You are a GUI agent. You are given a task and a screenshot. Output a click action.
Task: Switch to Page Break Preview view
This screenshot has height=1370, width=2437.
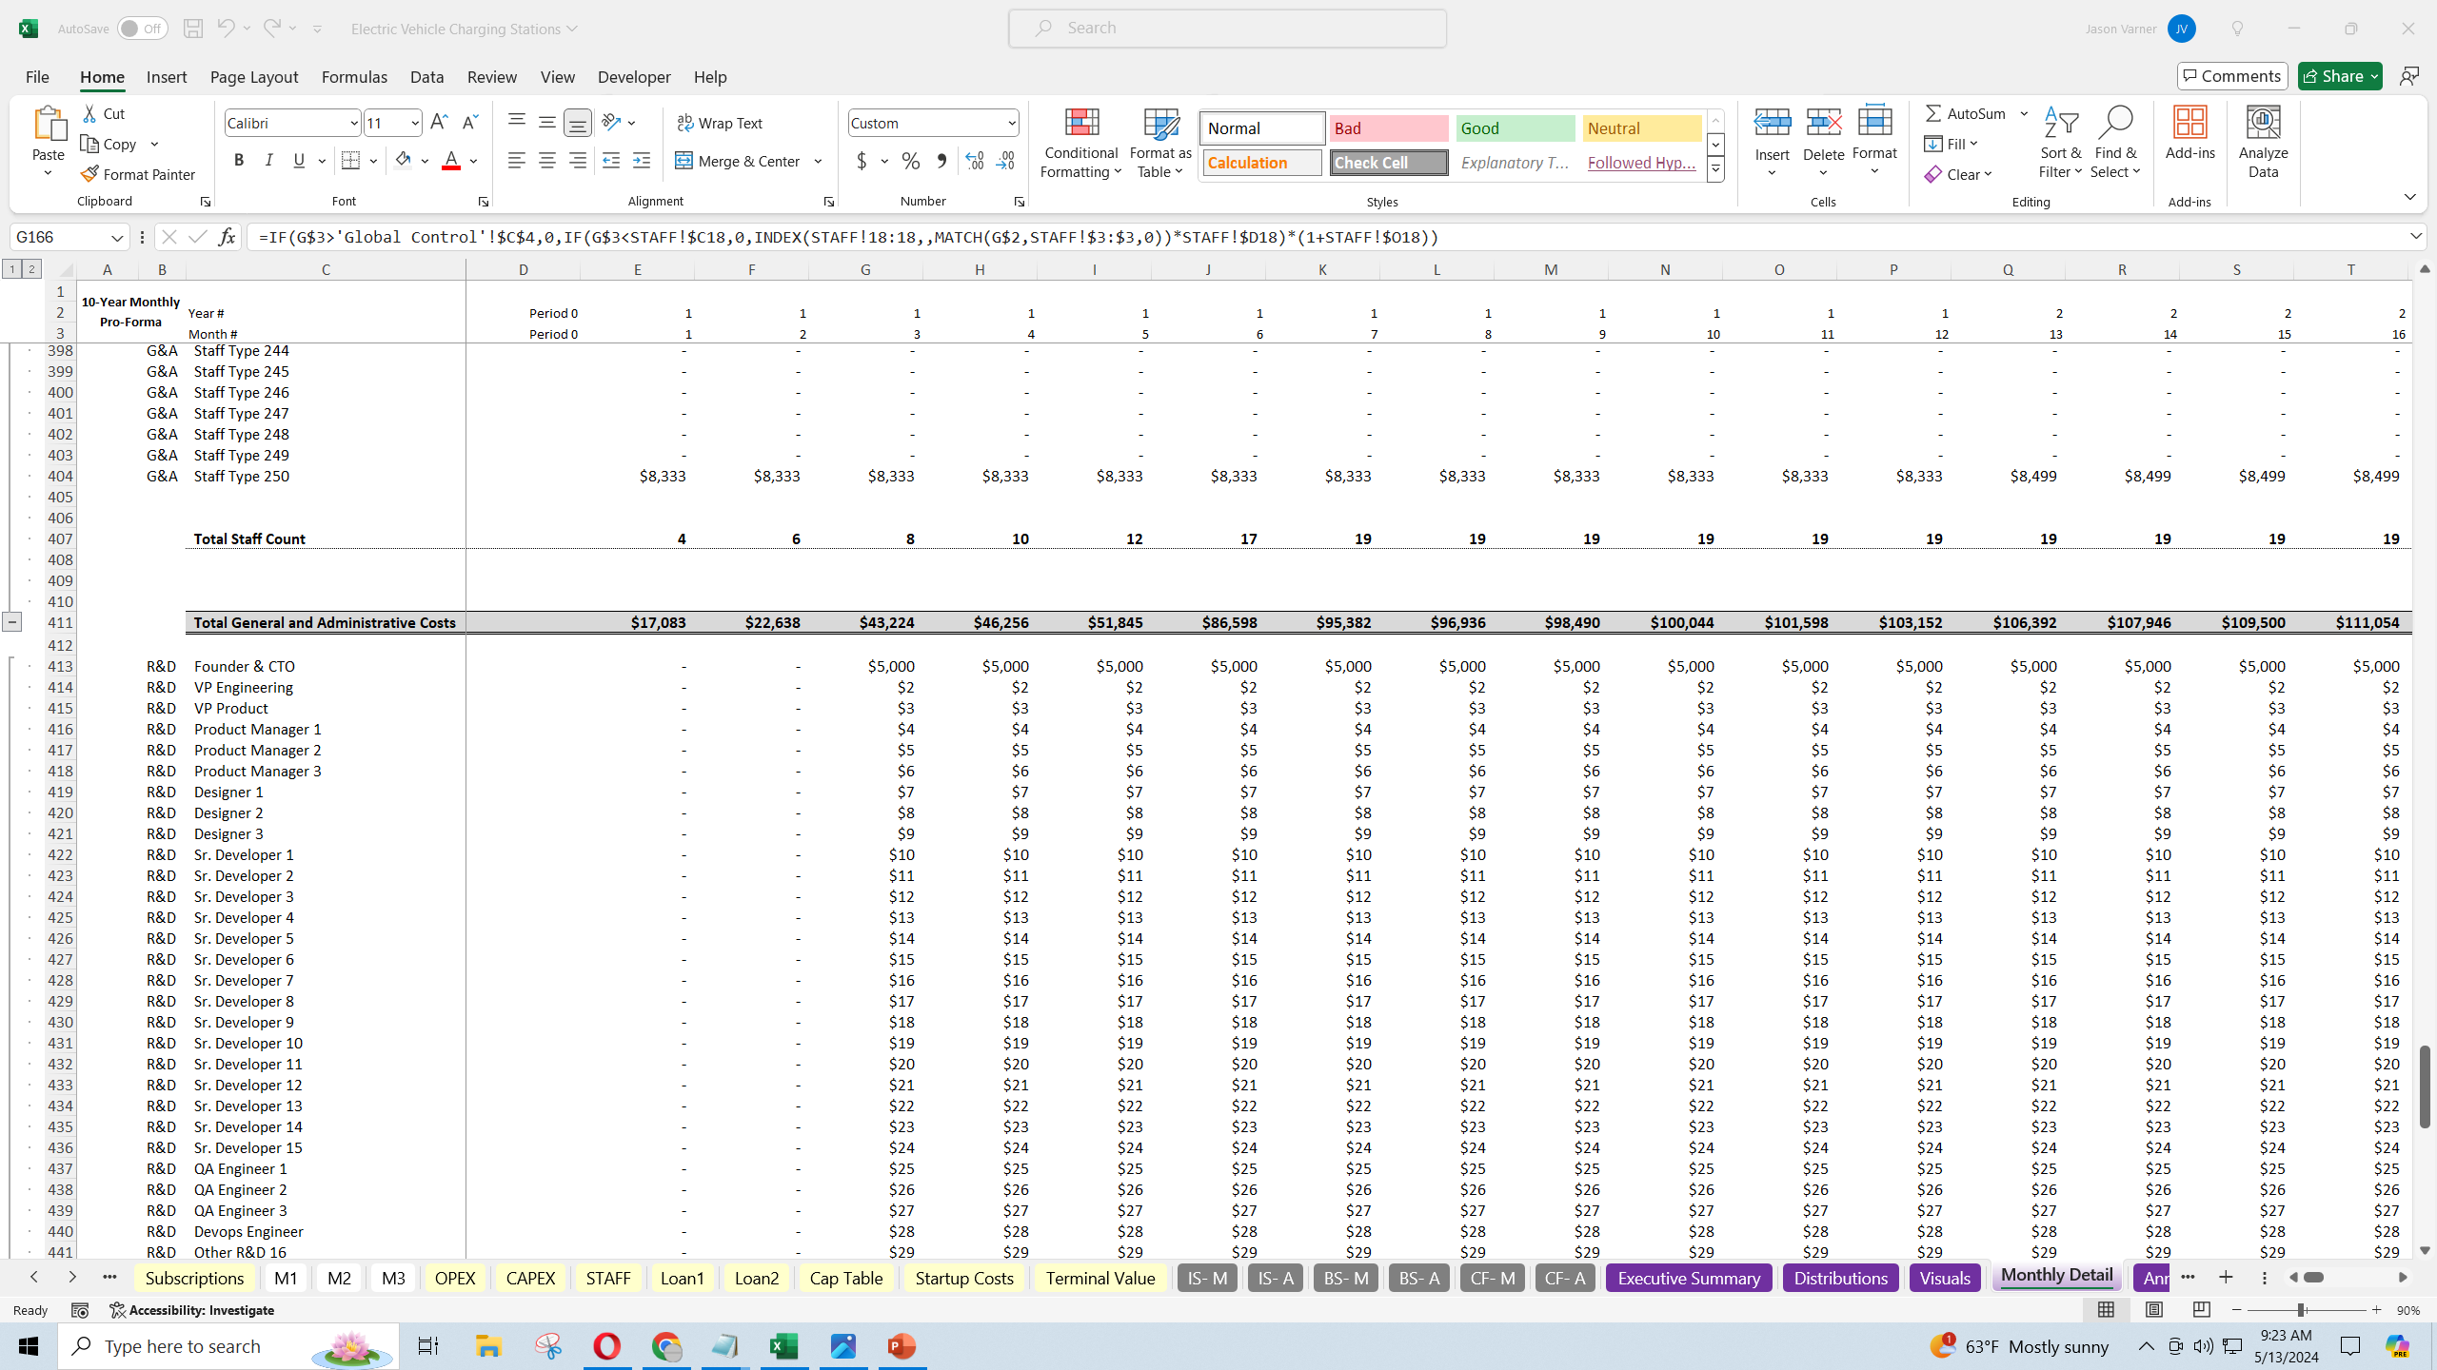[x=2202, y=1310]
